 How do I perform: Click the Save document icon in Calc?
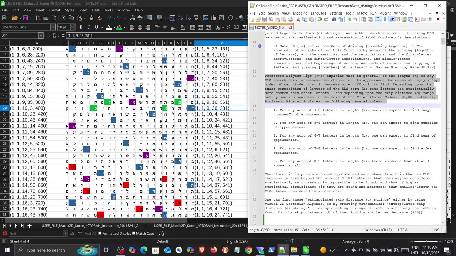click(25, 18)
